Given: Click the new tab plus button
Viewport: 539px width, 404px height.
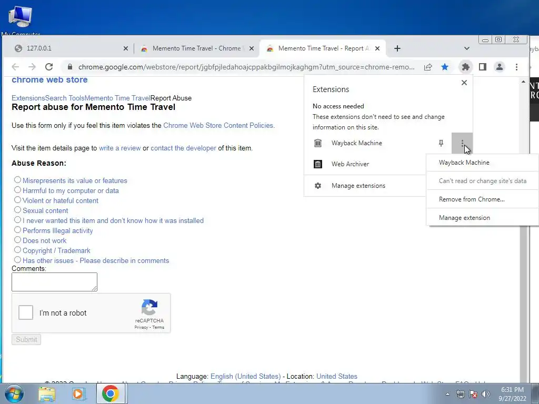Looking at the screenshot, I should 397,48.
